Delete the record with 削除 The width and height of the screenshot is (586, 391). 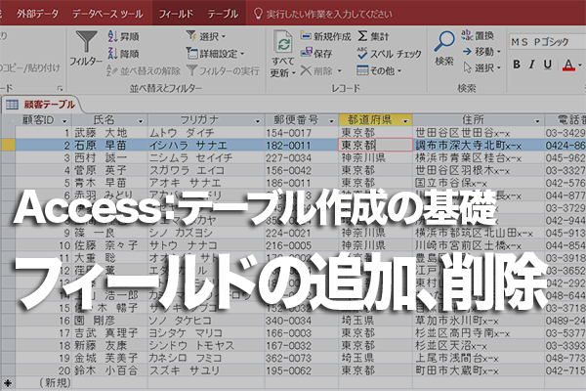[316, 70]
